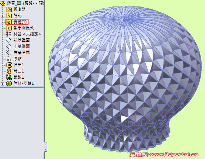205x159 pixels.
Task: Click the part icon beside 燈罩_凹
Action: tap(3, 3)
